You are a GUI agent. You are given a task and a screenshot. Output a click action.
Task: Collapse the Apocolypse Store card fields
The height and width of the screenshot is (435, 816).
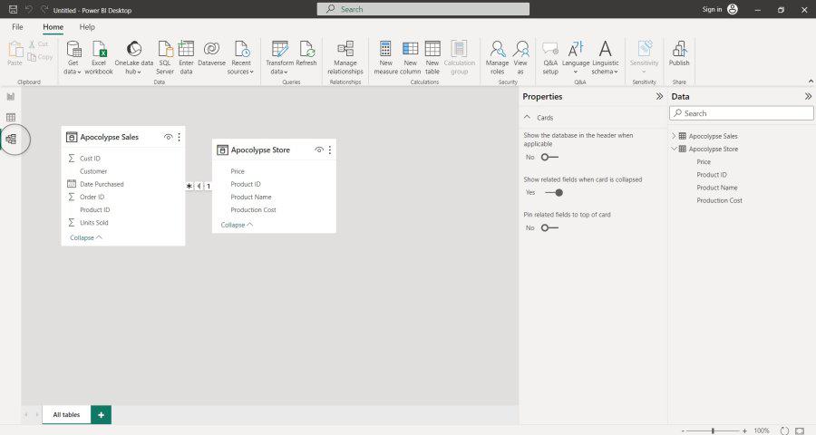coord(237,225)
